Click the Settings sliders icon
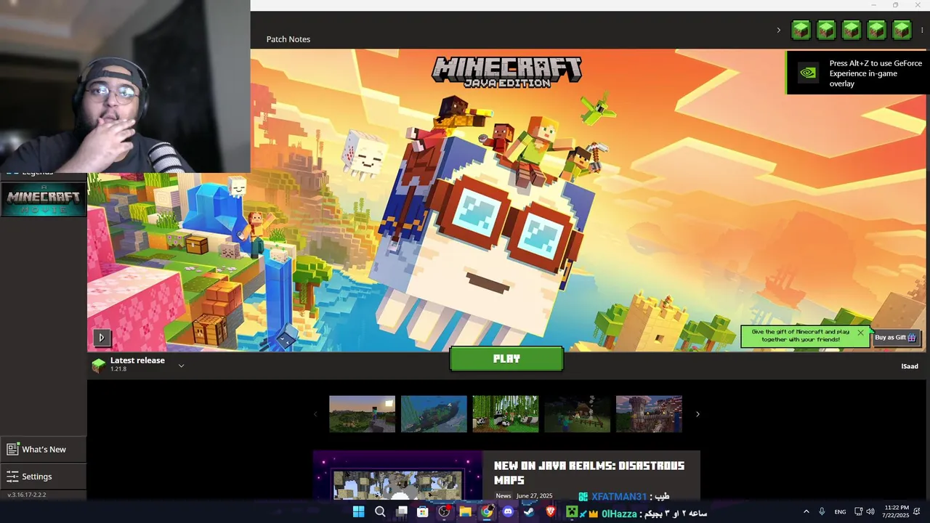The image size is (930, 523). (x=12, y=477)
